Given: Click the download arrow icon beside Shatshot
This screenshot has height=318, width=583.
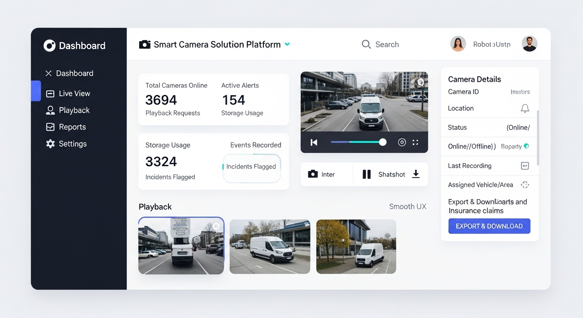Looking at the screenshot, I should 416,174.
